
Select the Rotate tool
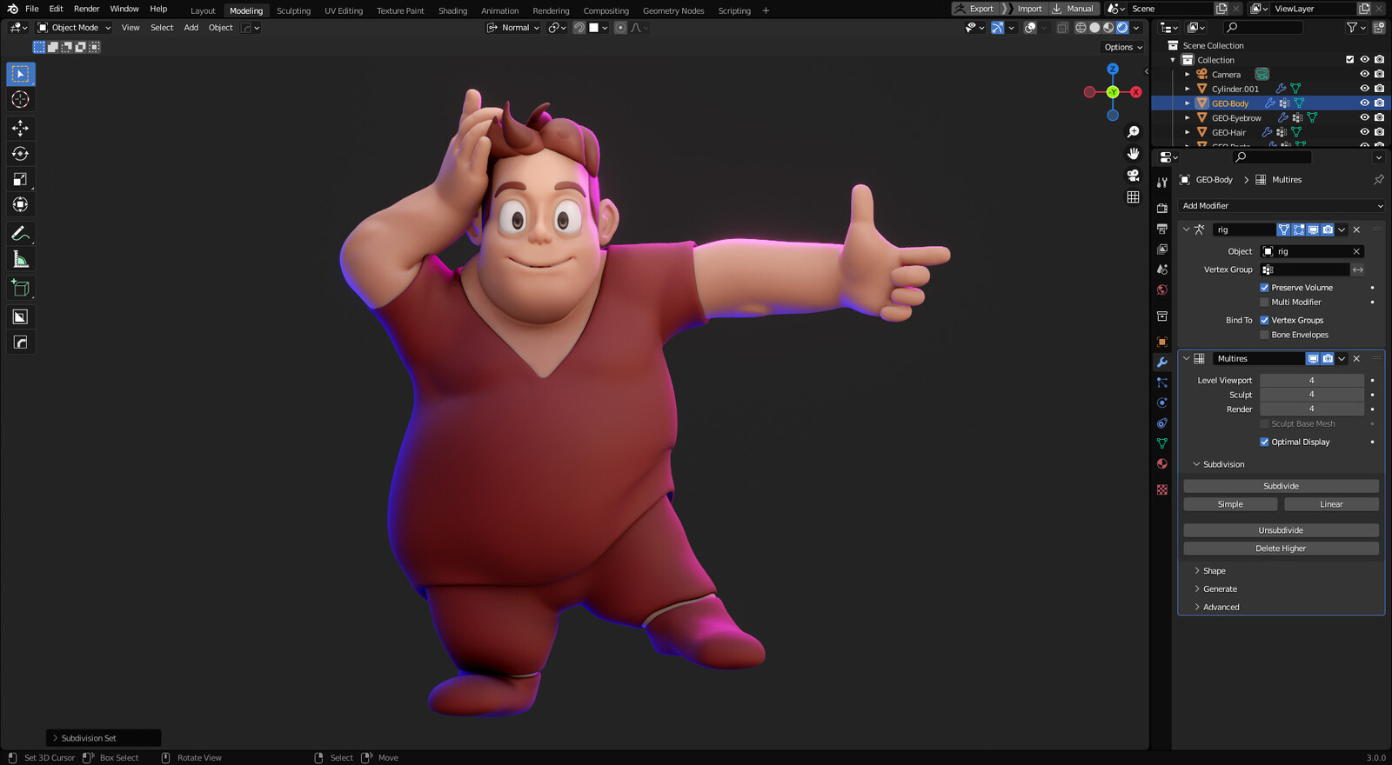pyautogui.click(x=21, y=154)
